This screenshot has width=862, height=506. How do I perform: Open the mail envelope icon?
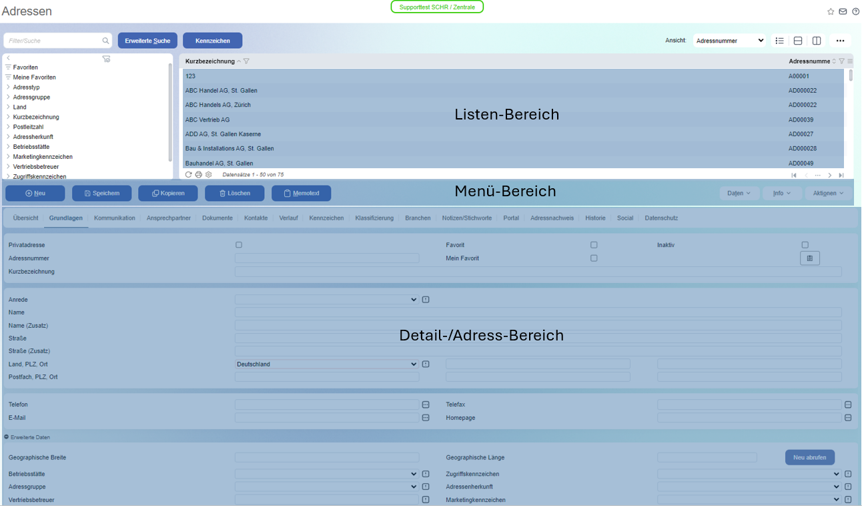[843, 11]
